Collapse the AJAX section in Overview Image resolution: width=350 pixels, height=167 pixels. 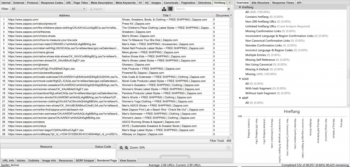click(x=240, y=79)
